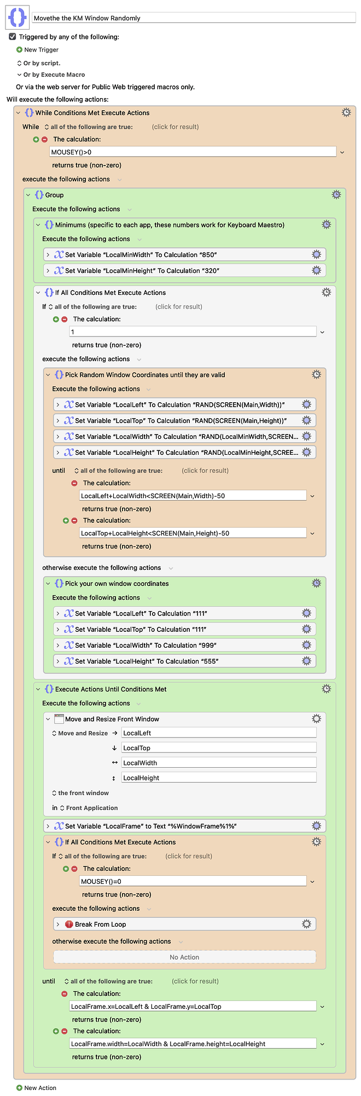Add a condition with the green plus in While
Screen dimensions: 361x1096
pyautogui.click(x=37, y=139)
